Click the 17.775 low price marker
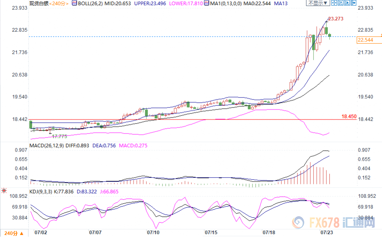Screen dimensions: 382x237 tap(59, 136)
